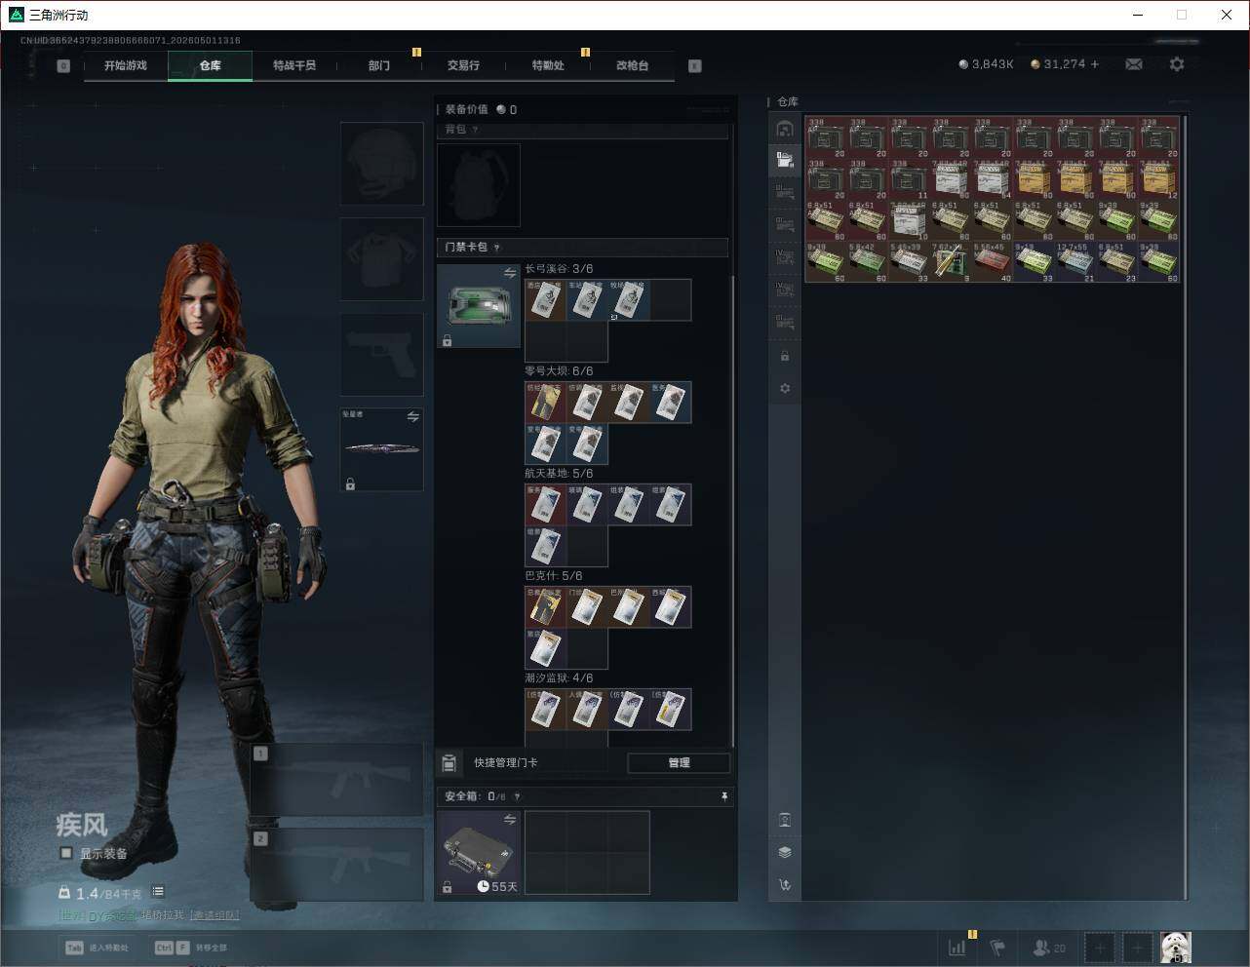
Task: Click the plus next to 31,274 currency
Action: [x=1095, y=64]
